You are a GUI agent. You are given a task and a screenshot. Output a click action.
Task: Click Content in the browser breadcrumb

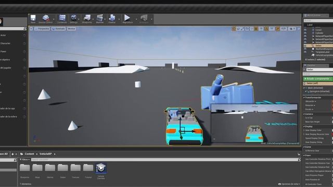[x=29, y=154]
